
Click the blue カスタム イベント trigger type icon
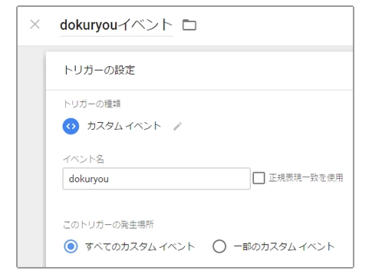(71, 126)
